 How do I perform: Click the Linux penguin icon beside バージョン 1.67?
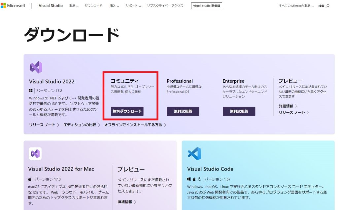[x=199, y=179]
